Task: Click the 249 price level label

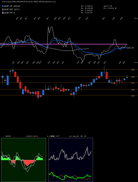Action: point(133,77)
